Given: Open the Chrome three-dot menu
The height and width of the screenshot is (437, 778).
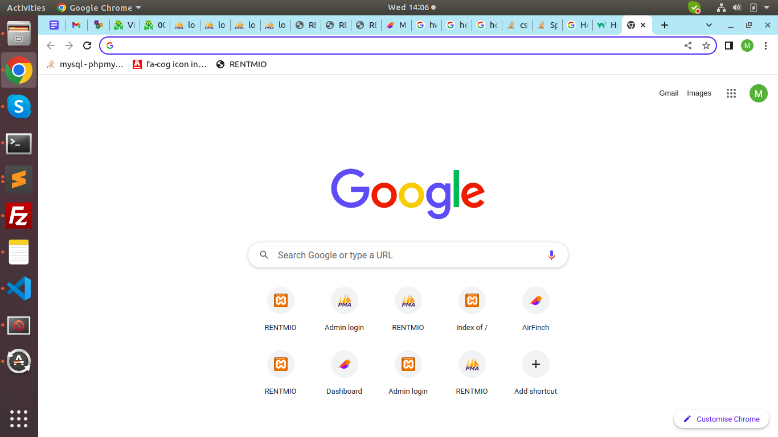Looking at the screenshot, I should click(x=766, y=46).
